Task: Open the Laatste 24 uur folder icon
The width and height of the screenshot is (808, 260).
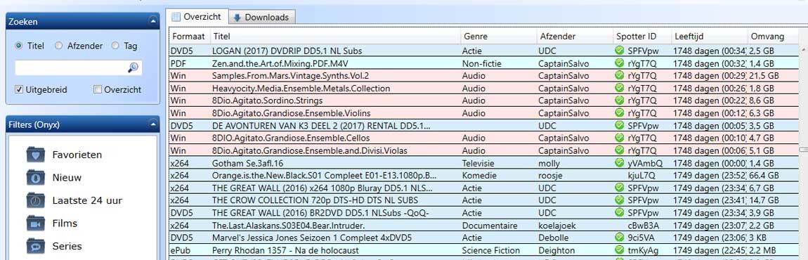Action: pos(36,200)
